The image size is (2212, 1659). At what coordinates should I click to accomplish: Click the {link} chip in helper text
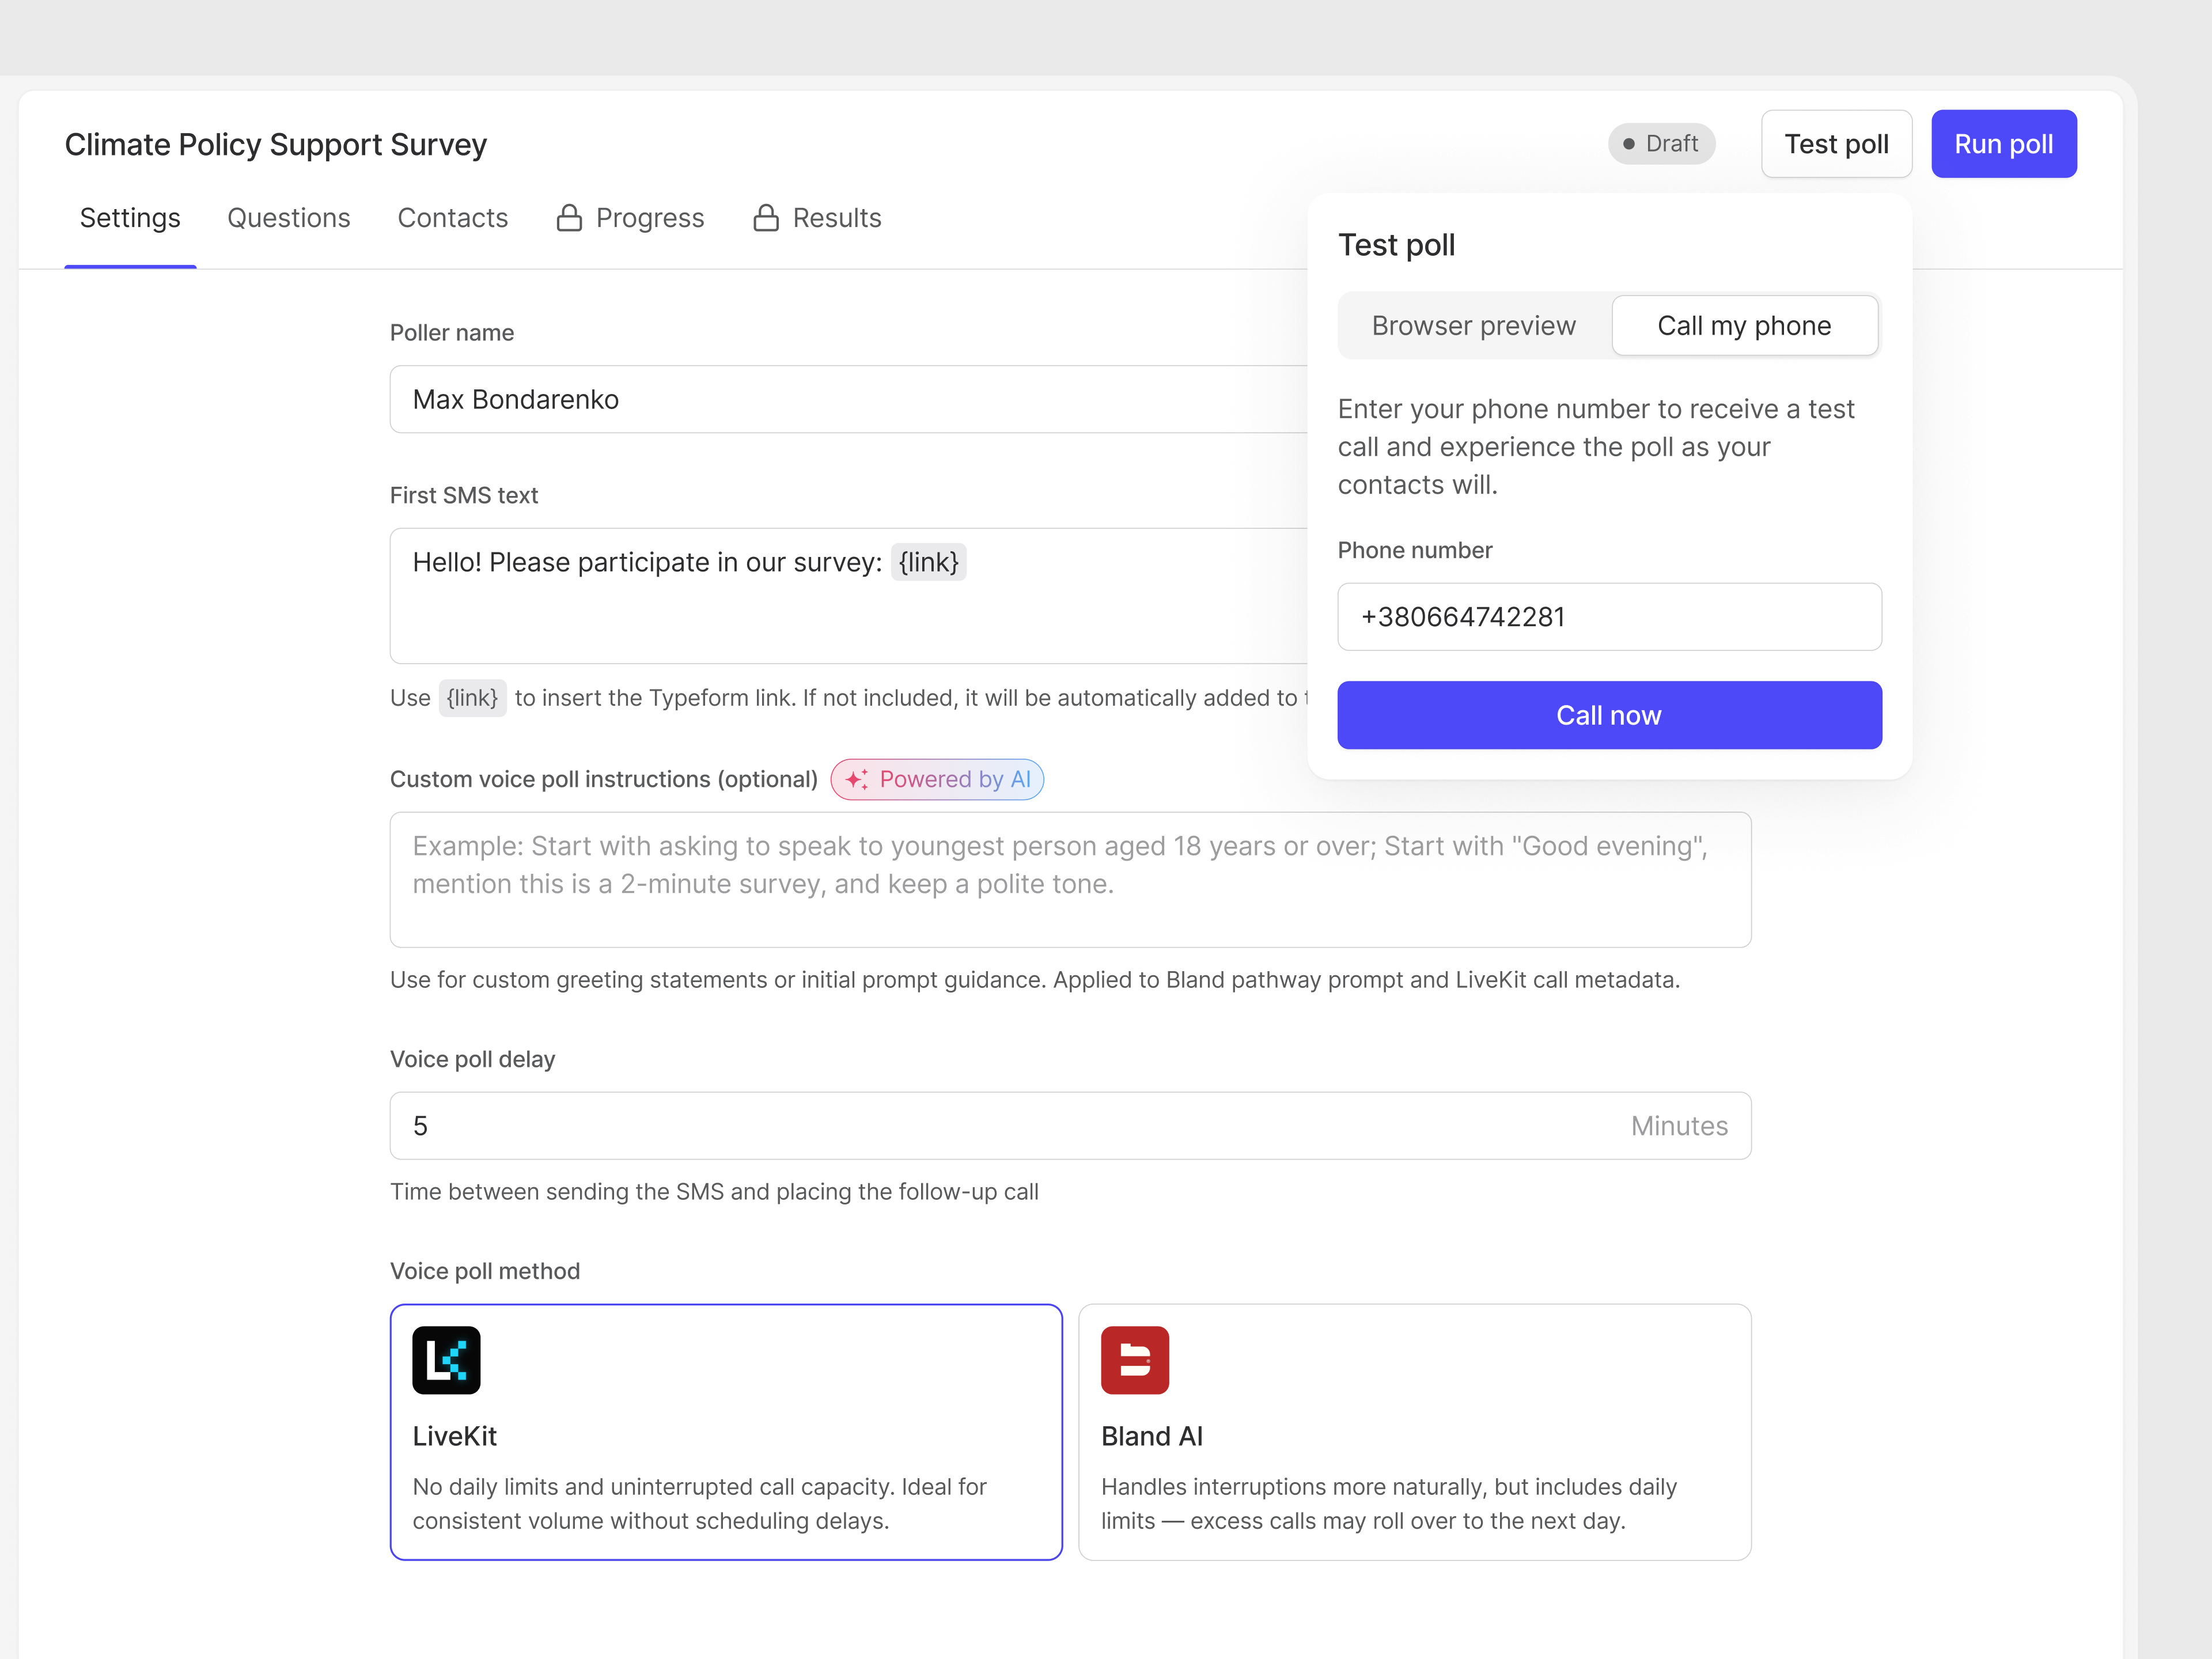click(x=473, y=698)
